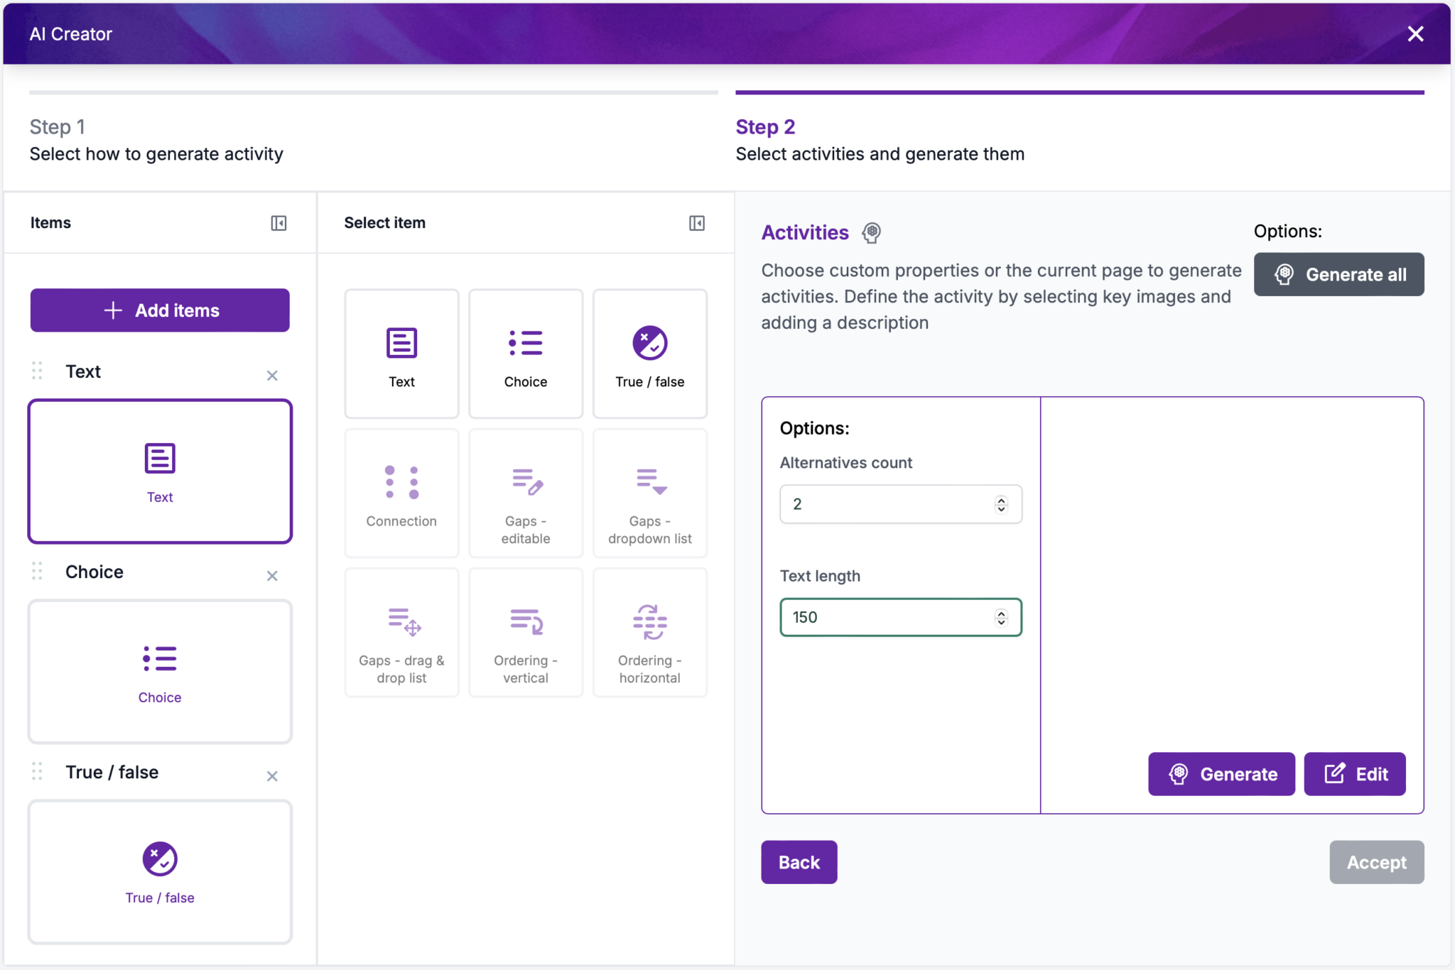Screen dimensions: 1455x970
Task: Click the Add items button
Action: (x=160, y=310)
